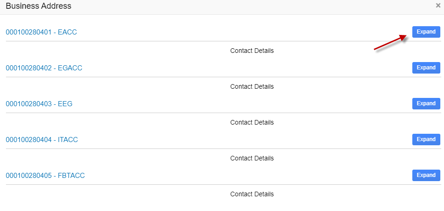Viewport: 444px width, 211px height.
Task: Follow the 000100280405 - FBTACC link
Action: 45,176
